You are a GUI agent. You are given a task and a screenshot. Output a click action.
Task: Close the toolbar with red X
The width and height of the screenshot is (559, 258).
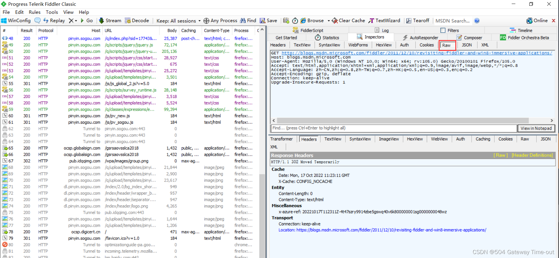554,21
